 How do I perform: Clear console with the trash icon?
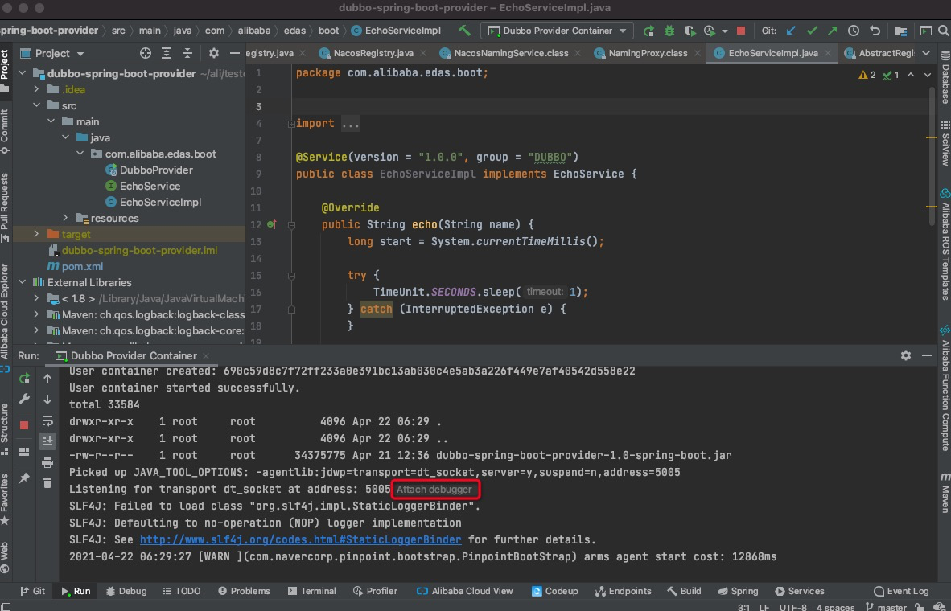click(47, 482)
